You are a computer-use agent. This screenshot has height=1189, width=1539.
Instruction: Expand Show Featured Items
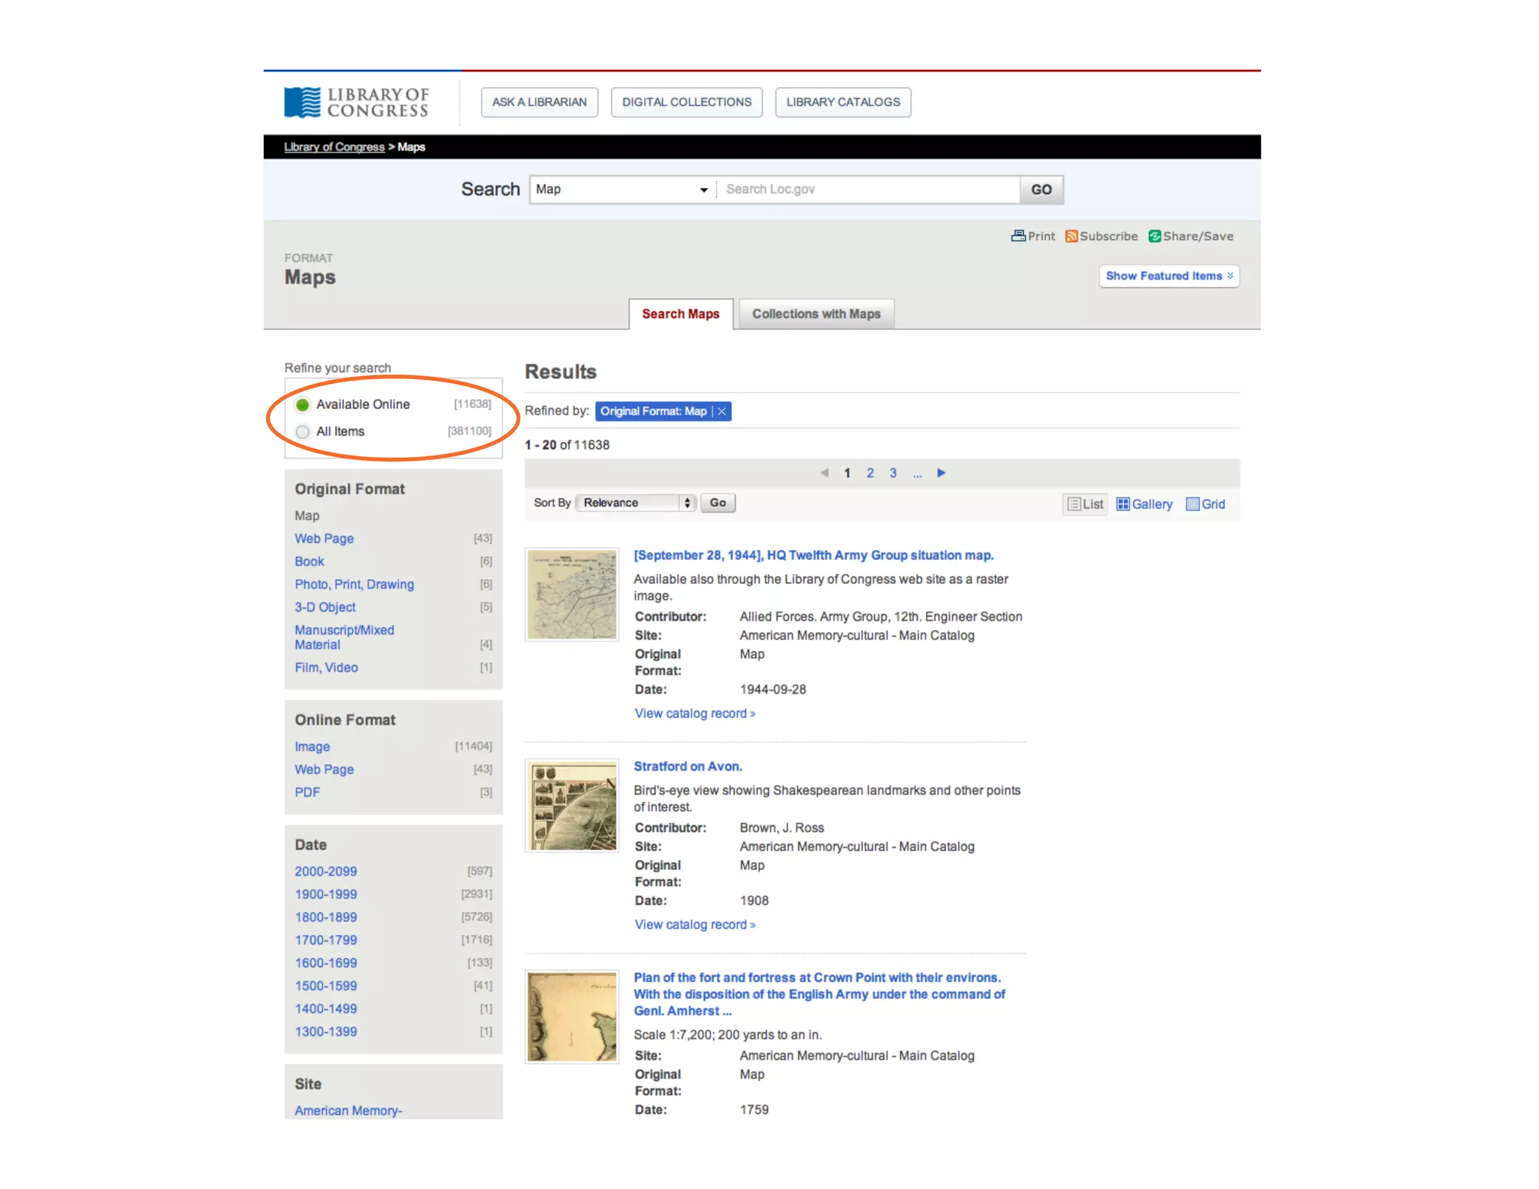[1169, 276]
